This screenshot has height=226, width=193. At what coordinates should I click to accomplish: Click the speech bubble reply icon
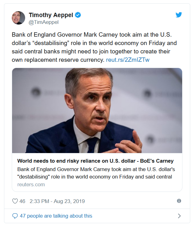coord(15,216)
